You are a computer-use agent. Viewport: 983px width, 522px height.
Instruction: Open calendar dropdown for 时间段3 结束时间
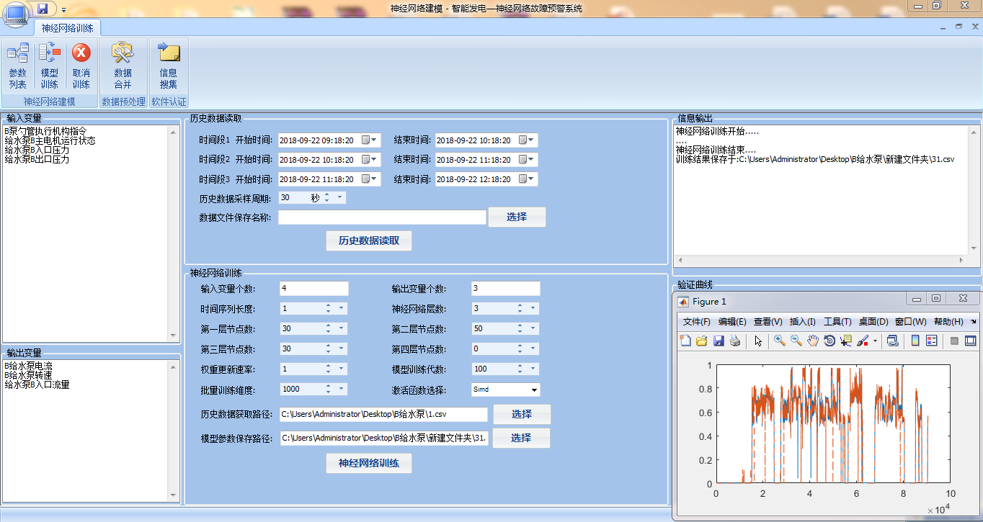[527, 179]
